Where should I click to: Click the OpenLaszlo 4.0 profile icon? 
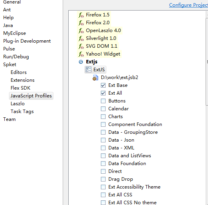click(x=81, y=31)
